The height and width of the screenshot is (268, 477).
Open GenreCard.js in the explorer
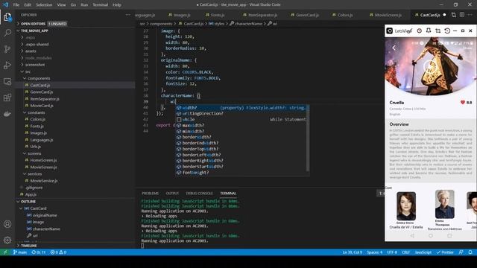[42, 92]
